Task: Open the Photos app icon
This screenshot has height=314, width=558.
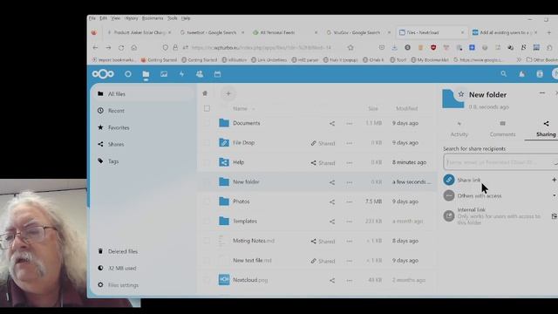Action: click(164, 74)
